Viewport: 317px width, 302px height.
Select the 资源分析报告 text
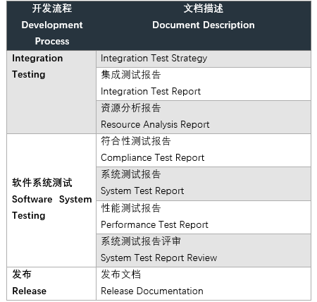[131, 108]
